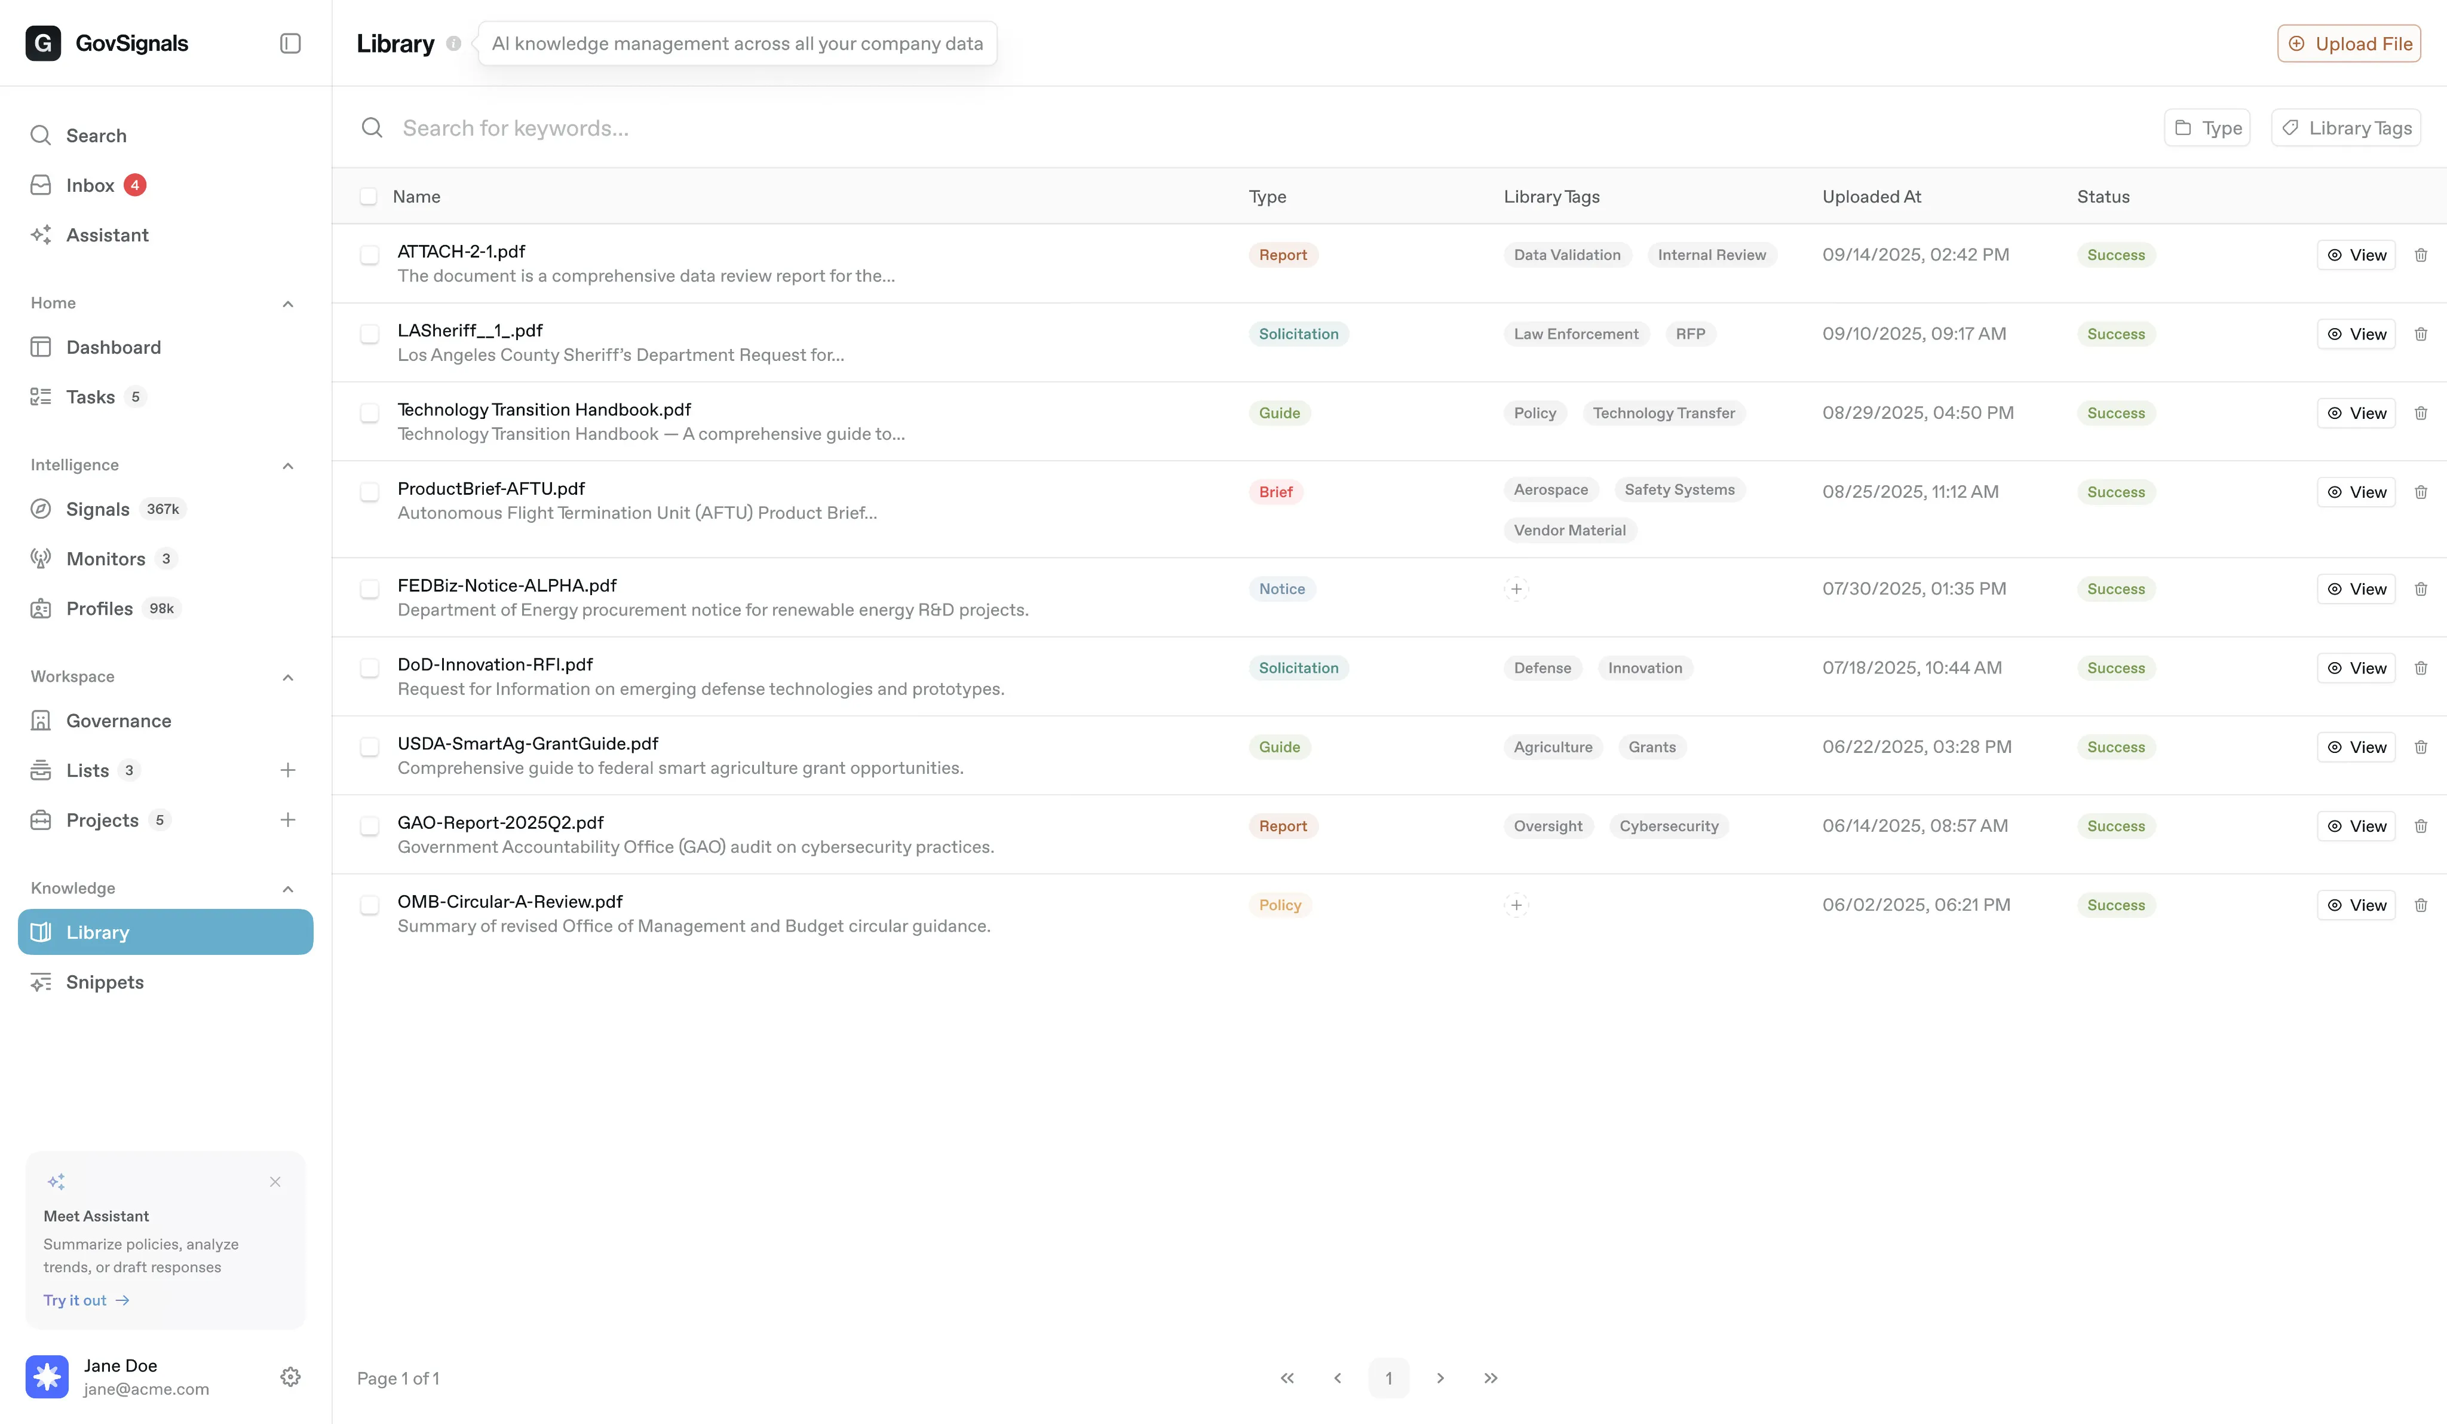Delete the OMB-Circular-A-Review.pdf file
The width and height of the screenshot is (2447, 1424).
pos(2421,905)
